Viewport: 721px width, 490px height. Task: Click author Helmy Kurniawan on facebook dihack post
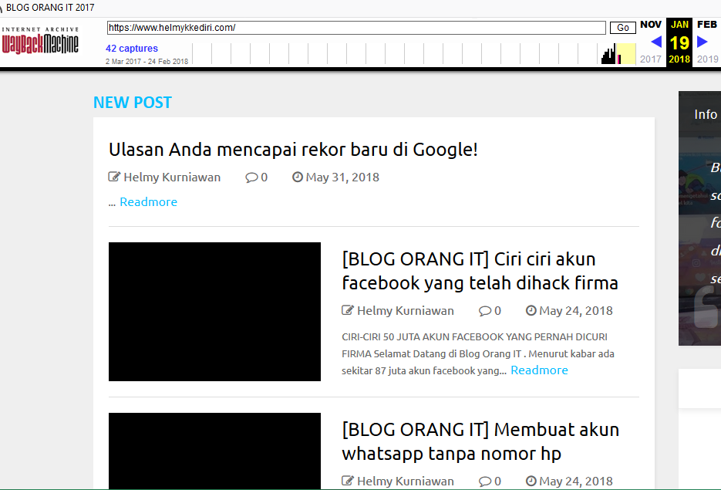click(406, 310)
